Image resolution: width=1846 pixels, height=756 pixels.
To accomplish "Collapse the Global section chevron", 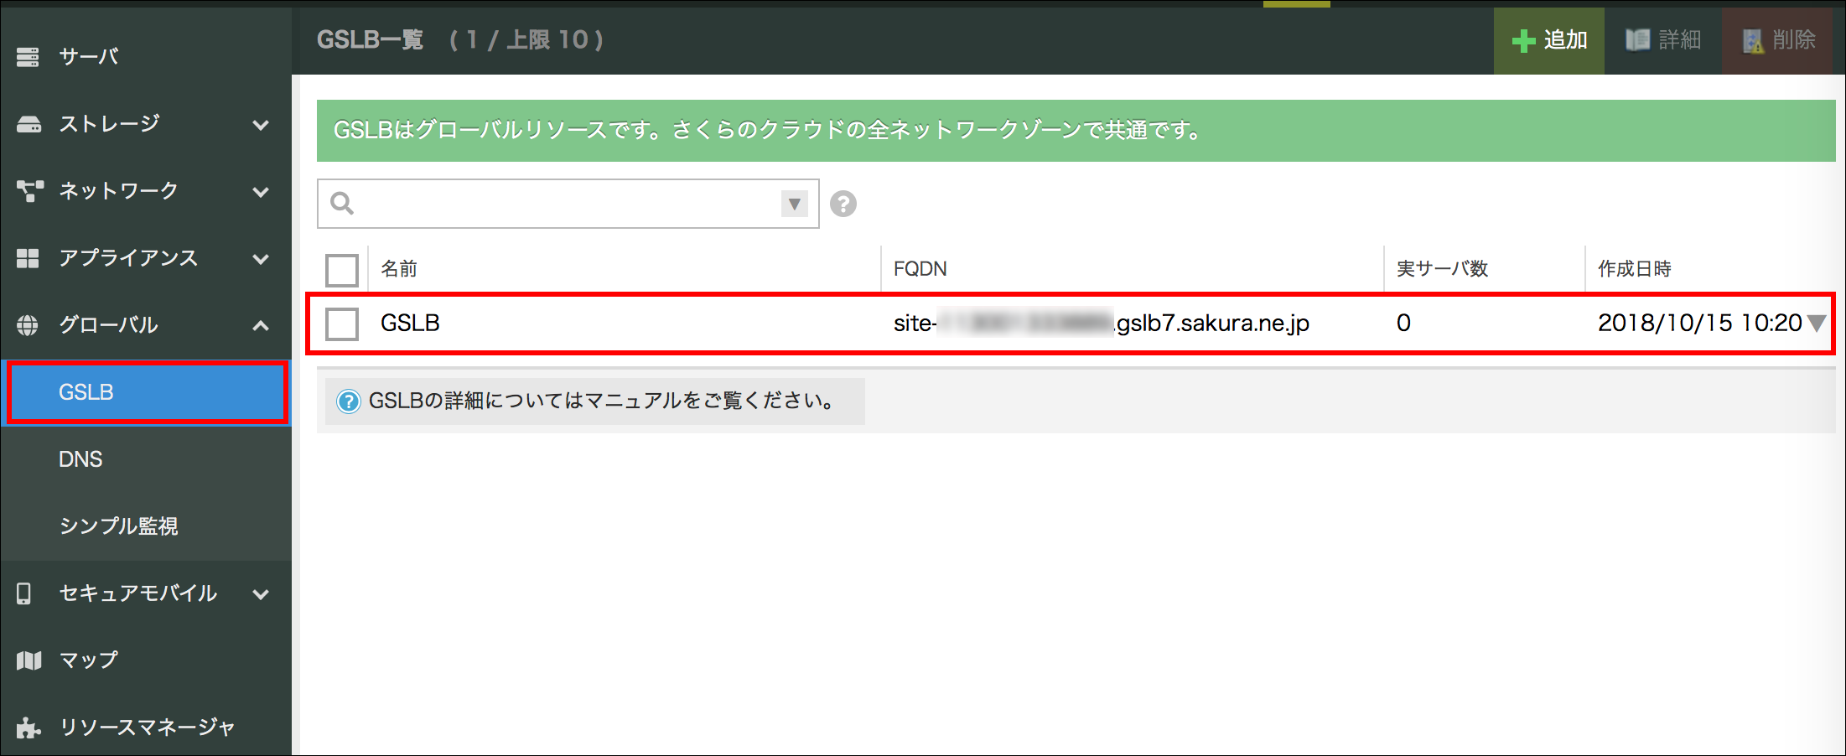I will [261, 325].
